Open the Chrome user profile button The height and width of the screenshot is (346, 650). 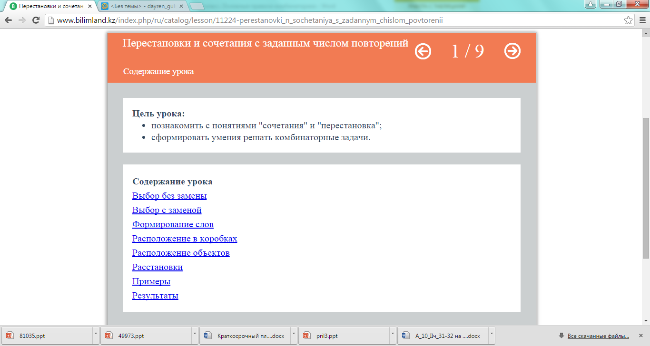[591, 4]
